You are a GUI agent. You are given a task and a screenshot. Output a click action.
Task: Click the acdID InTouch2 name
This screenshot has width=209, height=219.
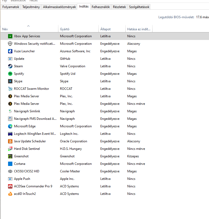tap(25, 194)
